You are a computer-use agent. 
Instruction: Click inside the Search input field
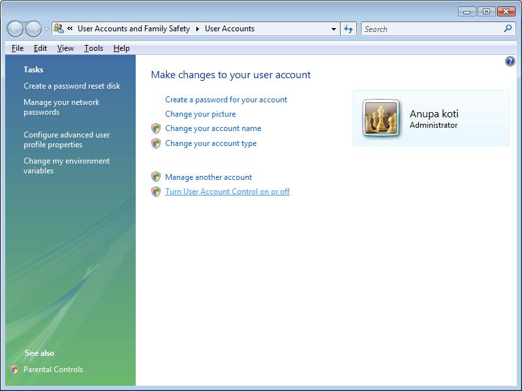click(424, 29)
